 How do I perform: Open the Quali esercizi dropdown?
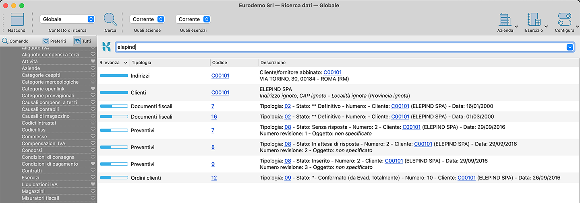click(193, 19)
